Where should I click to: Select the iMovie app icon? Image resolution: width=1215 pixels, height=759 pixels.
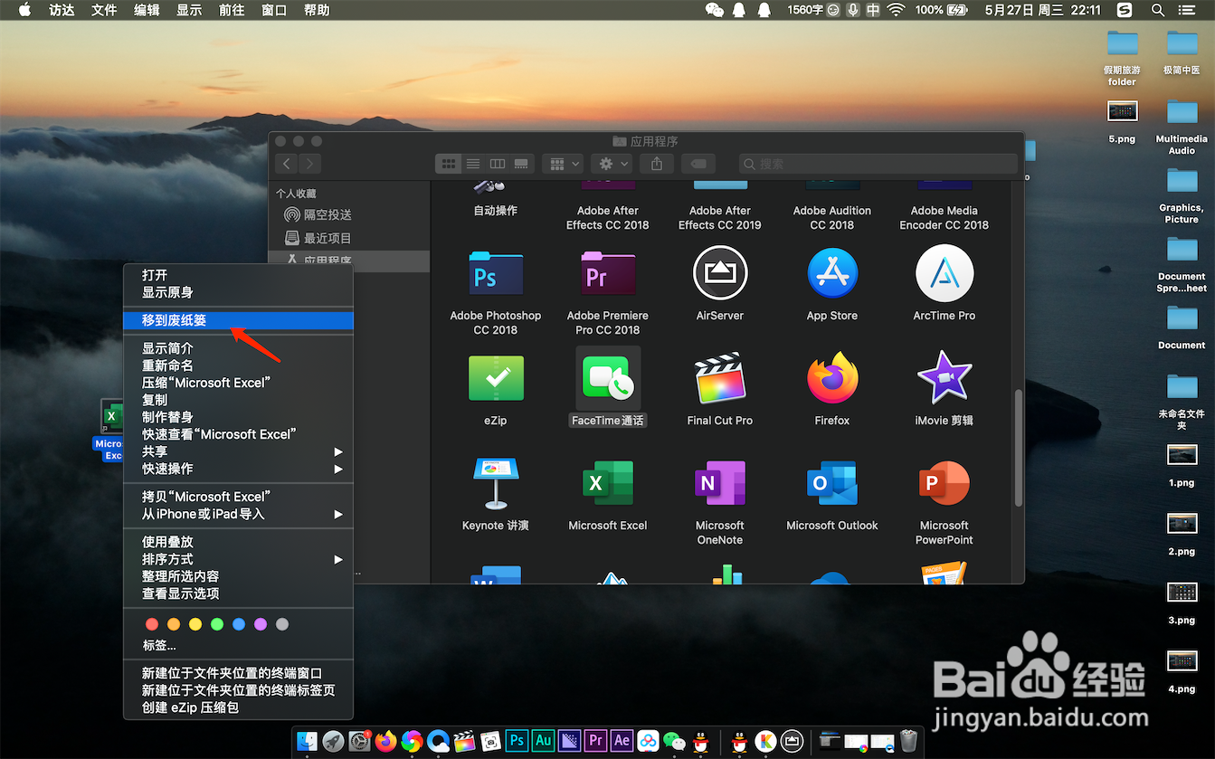click(944, 378)
